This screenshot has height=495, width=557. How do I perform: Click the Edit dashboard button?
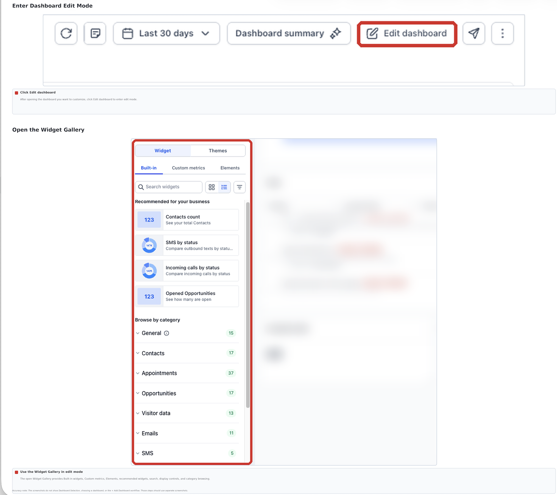coord(407,34)
